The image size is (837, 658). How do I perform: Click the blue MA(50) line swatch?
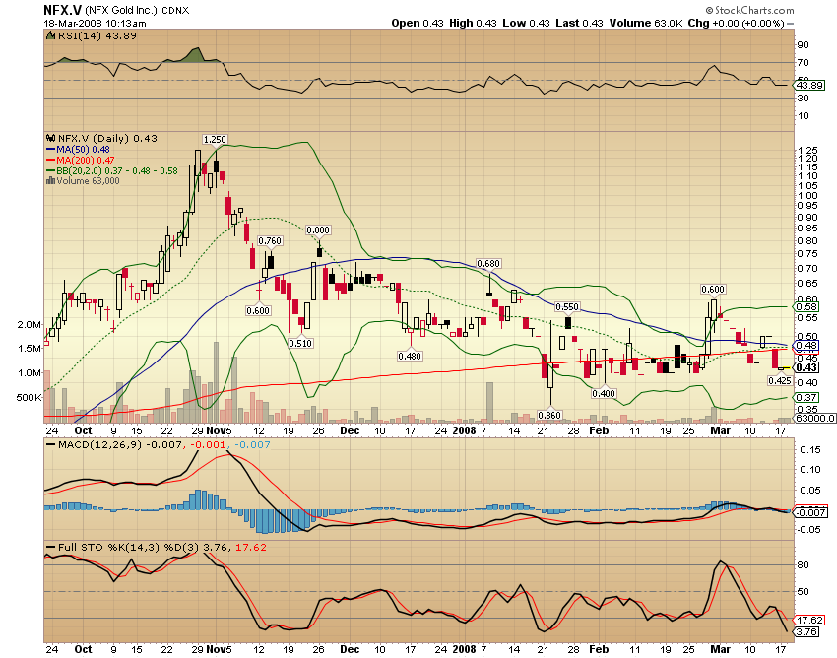tap(49, 150)
